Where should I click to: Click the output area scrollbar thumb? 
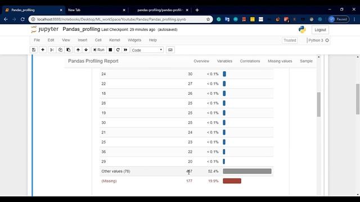[319, 104]
